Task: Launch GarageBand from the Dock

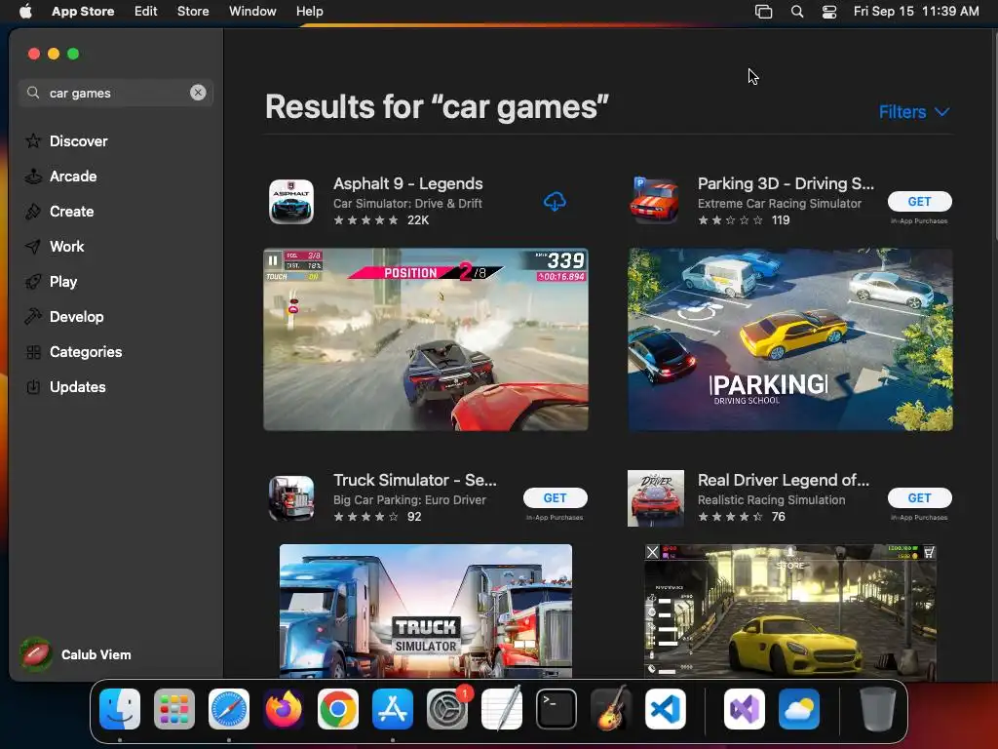Action: click(x=611, y=709)
